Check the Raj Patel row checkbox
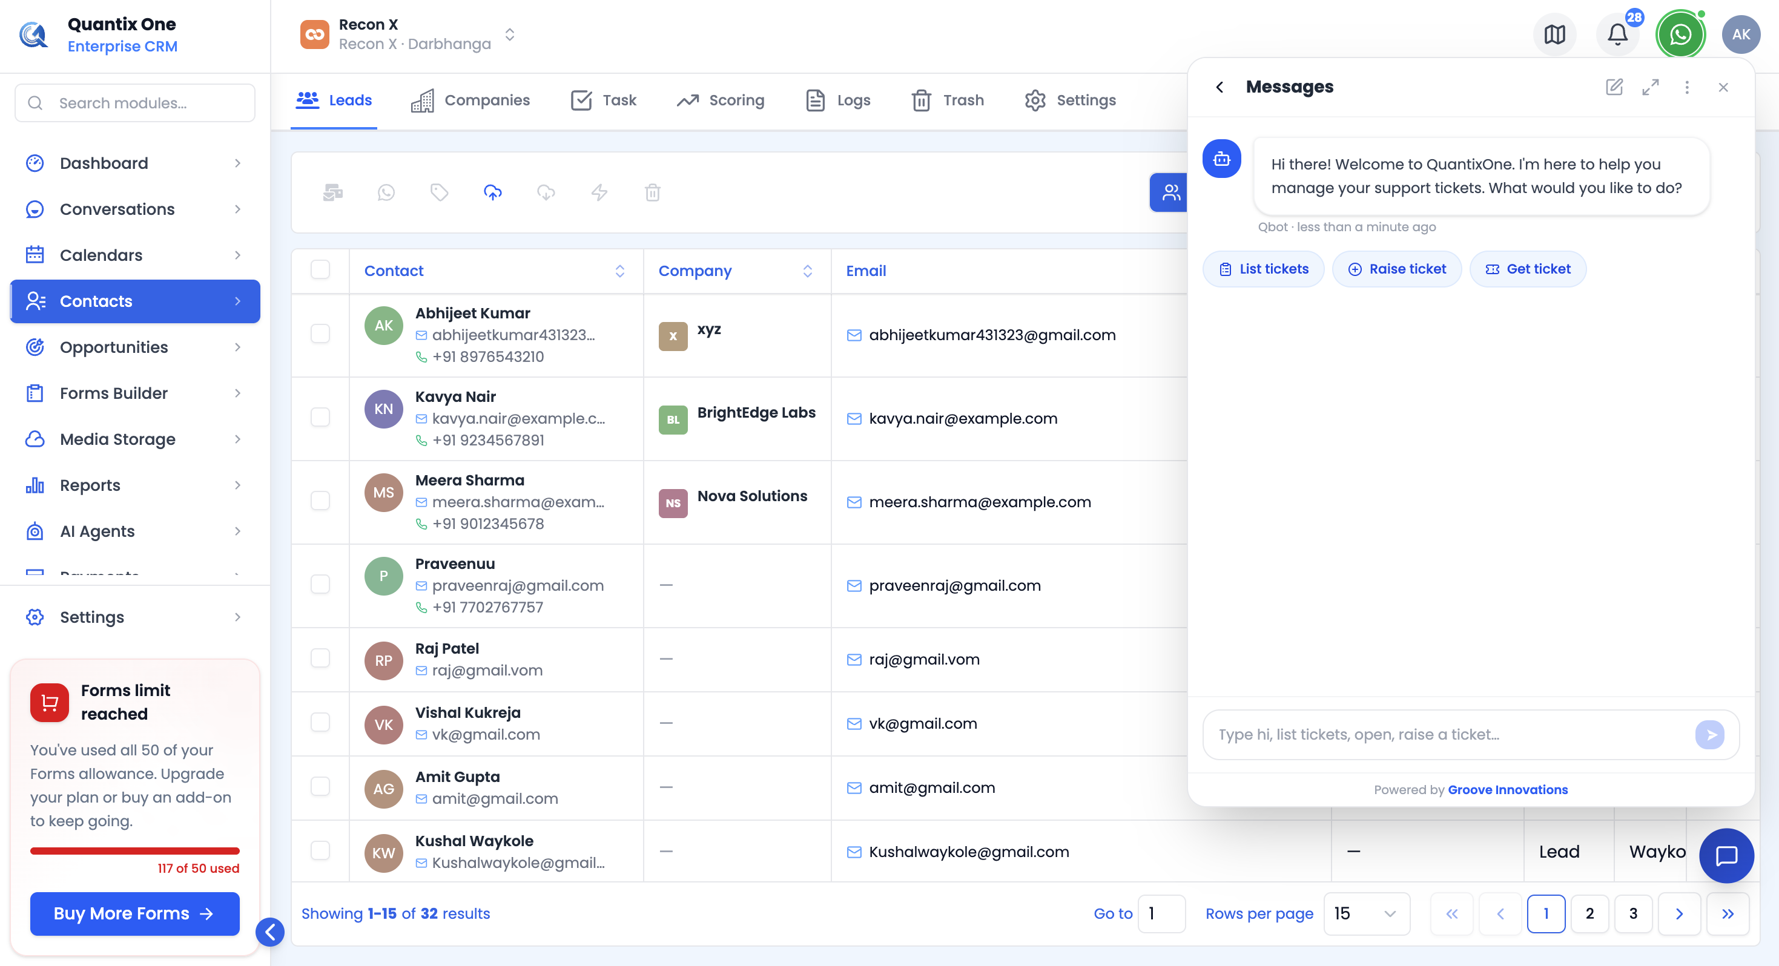Screen dimensions: 1779x966 [320, 659]
